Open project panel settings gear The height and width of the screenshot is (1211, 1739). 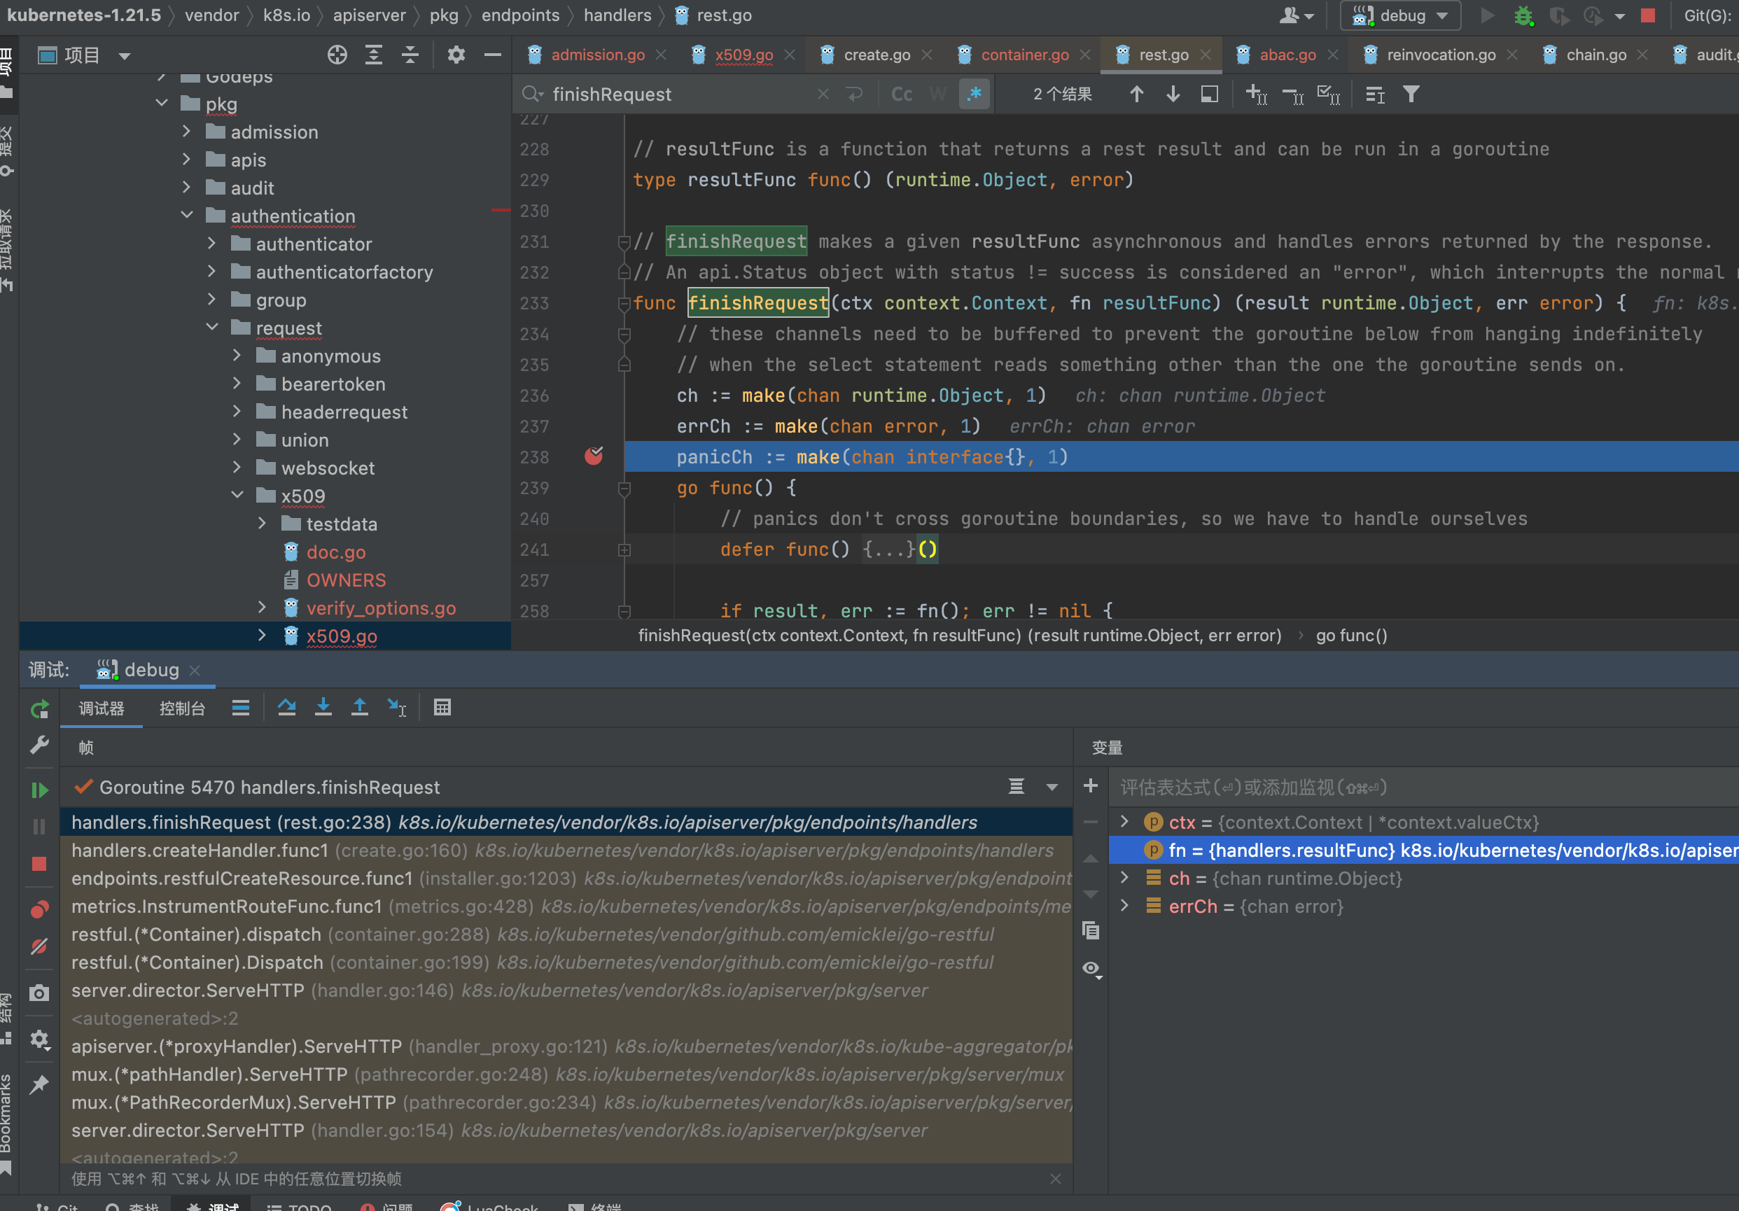(456, 55)
